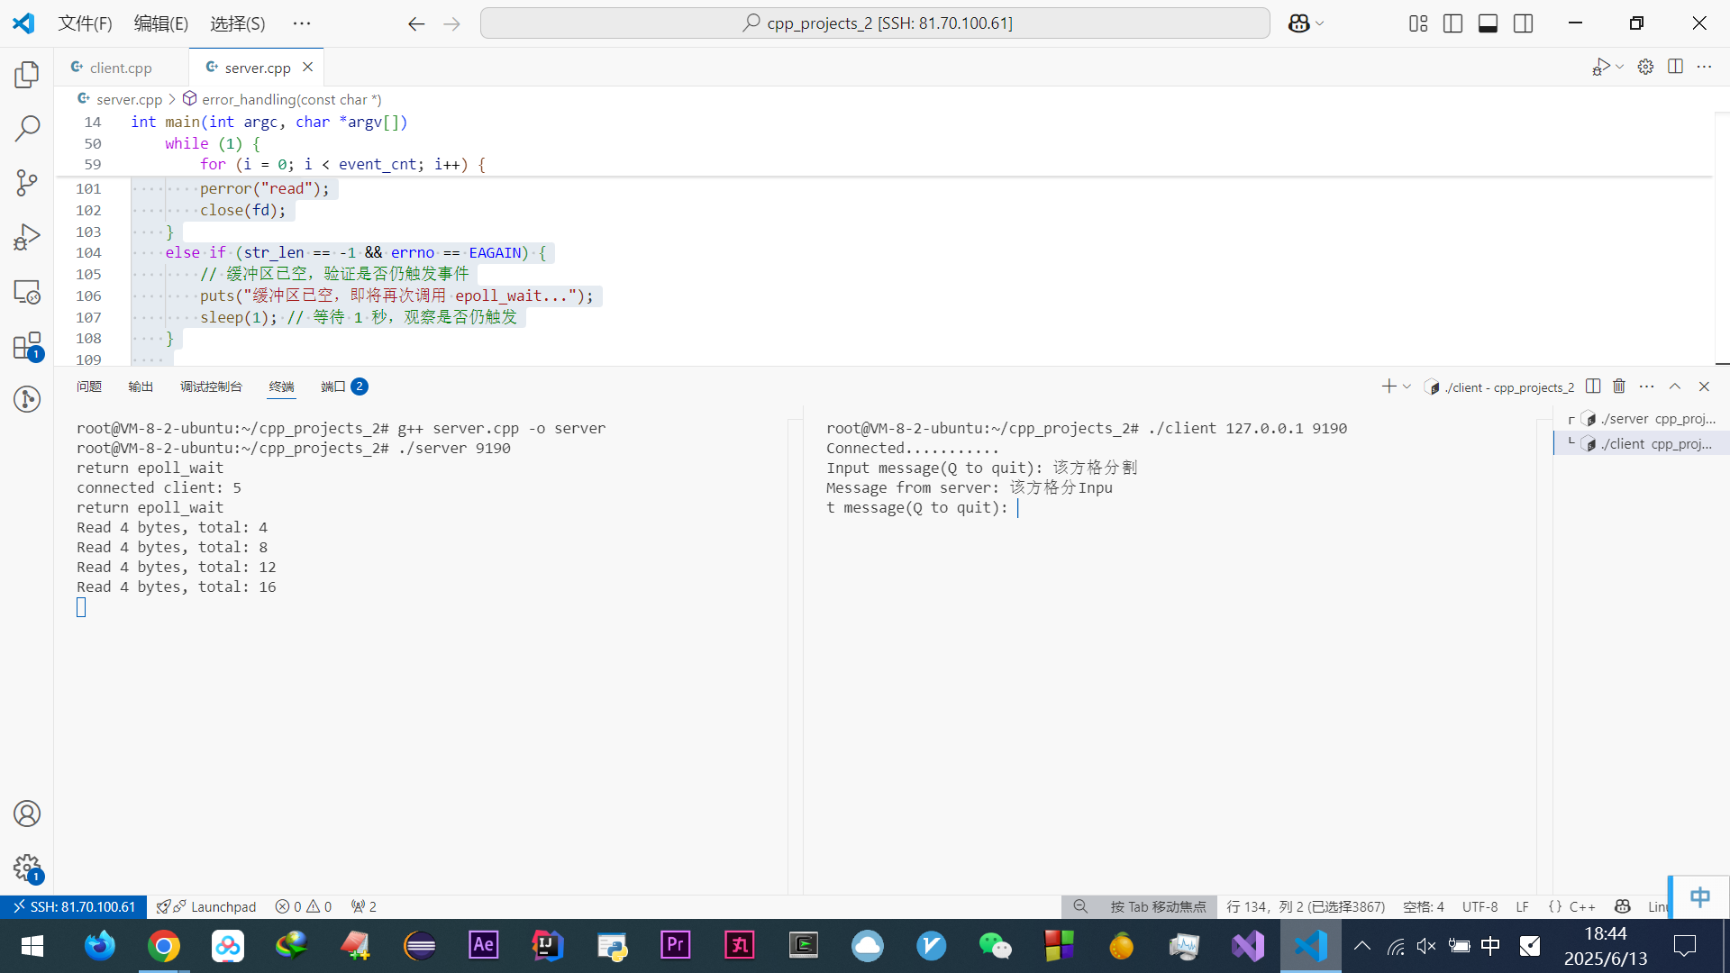Split the terminal panel
This screenshot has height=973, width=1730.
tap(1593, 386)
